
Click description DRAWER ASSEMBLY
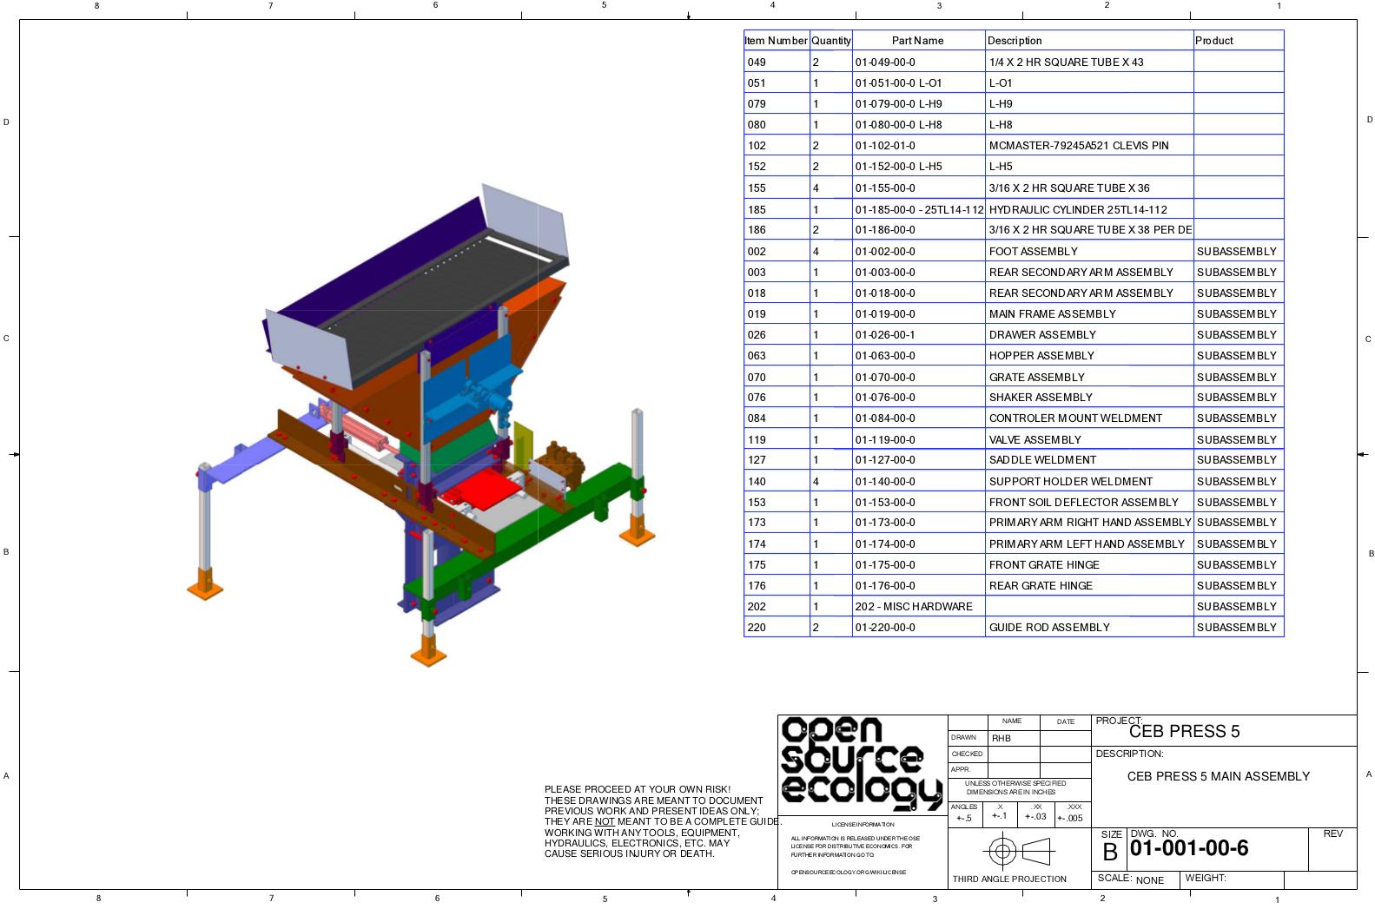coord(1042,335)
